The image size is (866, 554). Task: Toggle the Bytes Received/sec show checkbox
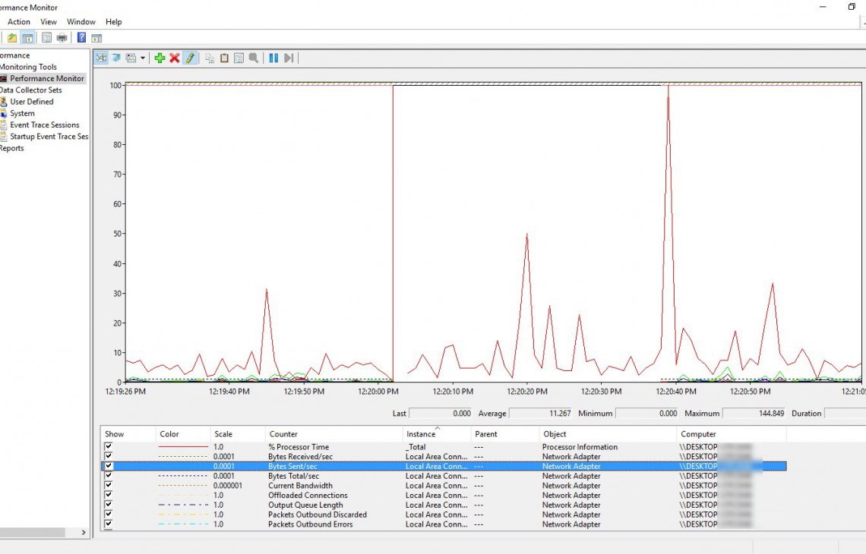[x=109, y=457]
